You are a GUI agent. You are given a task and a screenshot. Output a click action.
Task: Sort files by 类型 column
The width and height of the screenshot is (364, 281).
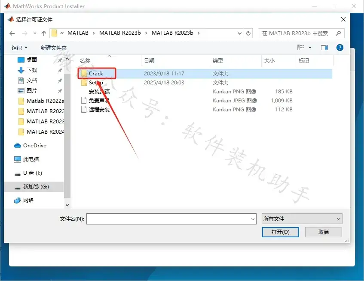coord(218,61)
